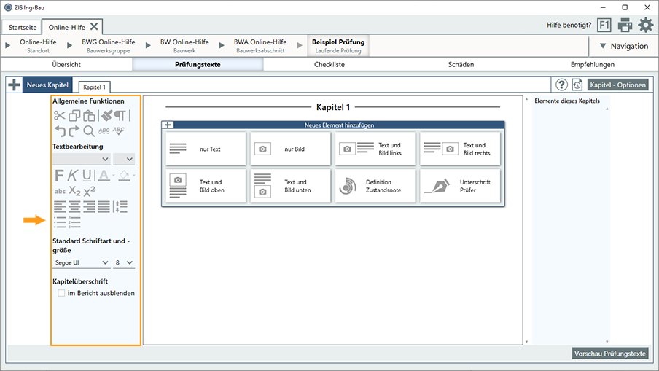Open the Segoe UI font dropdown
The image size is (659, 371).
[x=81, y=262]
